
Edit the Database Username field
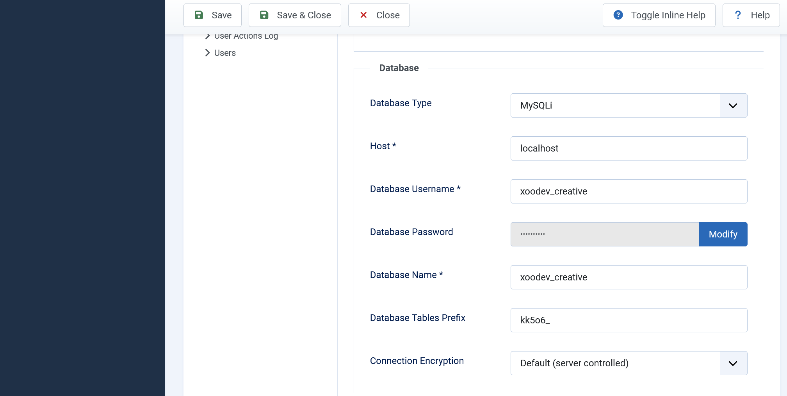(x=629, y=191)
